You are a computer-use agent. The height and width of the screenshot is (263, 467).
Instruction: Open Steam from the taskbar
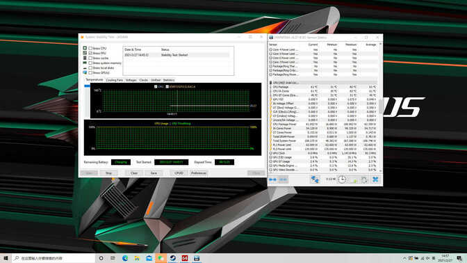(173, 258)
